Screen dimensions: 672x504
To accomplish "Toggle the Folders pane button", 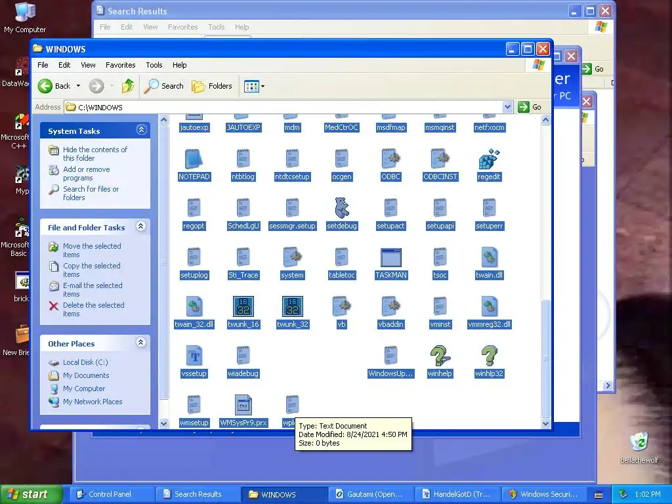I will pos(212,86).
